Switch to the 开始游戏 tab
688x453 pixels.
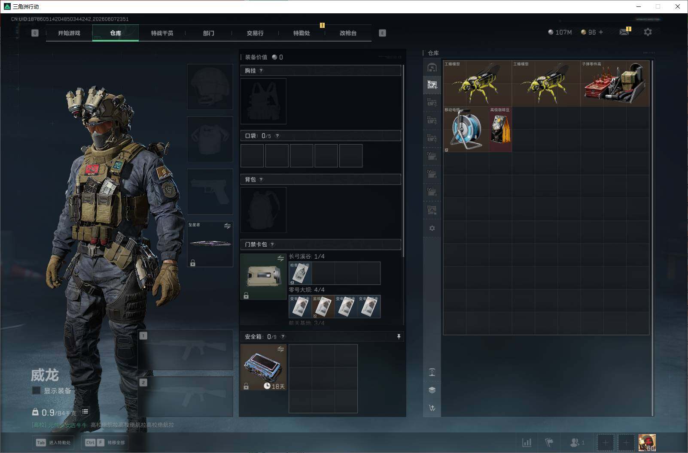[69, 33]
